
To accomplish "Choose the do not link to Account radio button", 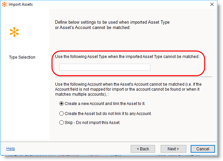I will click(61, 113).
